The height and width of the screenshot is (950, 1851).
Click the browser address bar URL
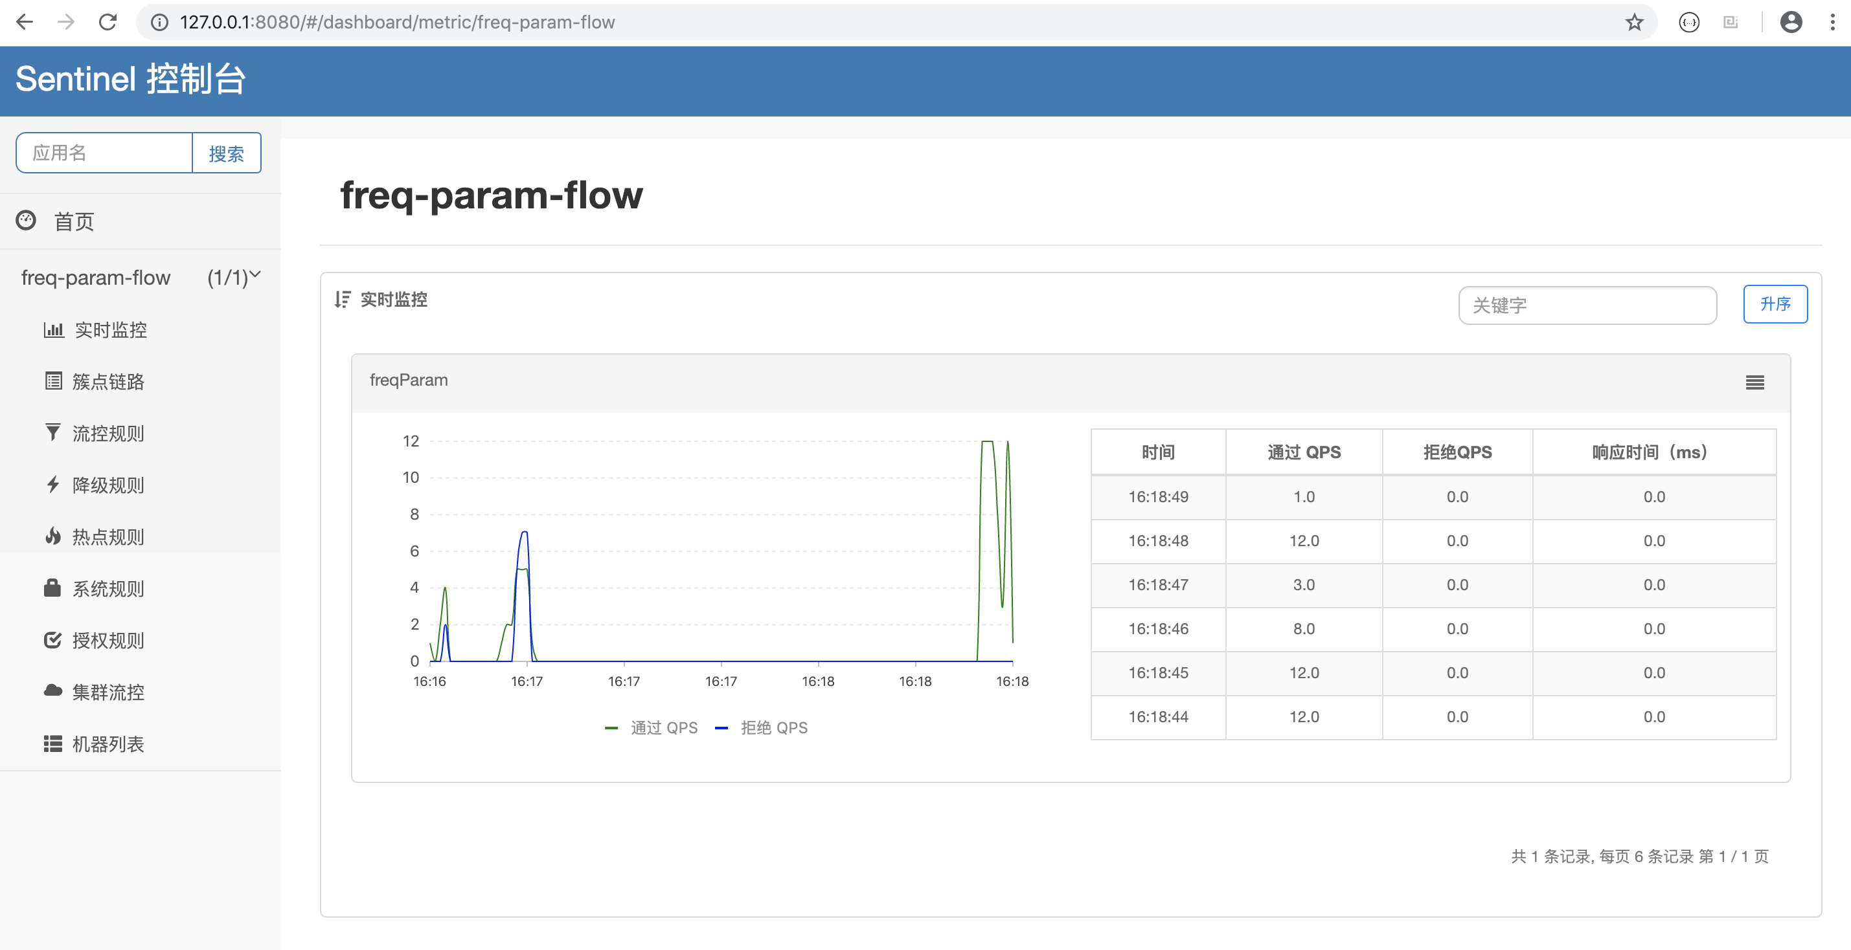[396, 22]
